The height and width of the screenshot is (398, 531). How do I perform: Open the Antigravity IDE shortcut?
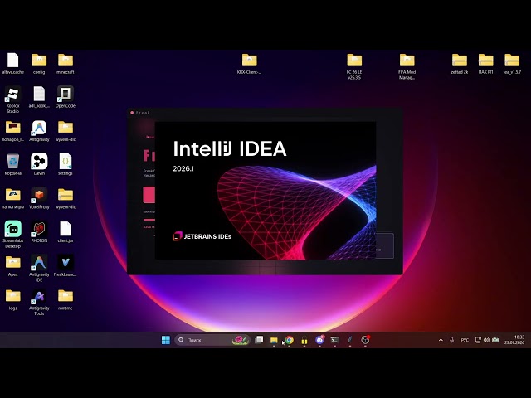tap(39, 268)
